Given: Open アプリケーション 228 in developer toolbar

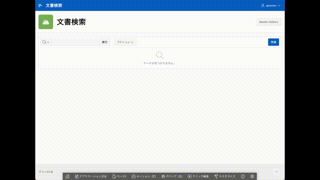Looking at the screenshot, I should (x=90, y=176).
